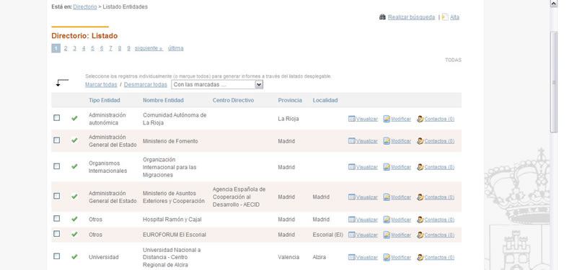Click Modificar icon for Ministerio de Asuntos Exteriores

coord(387,197)
